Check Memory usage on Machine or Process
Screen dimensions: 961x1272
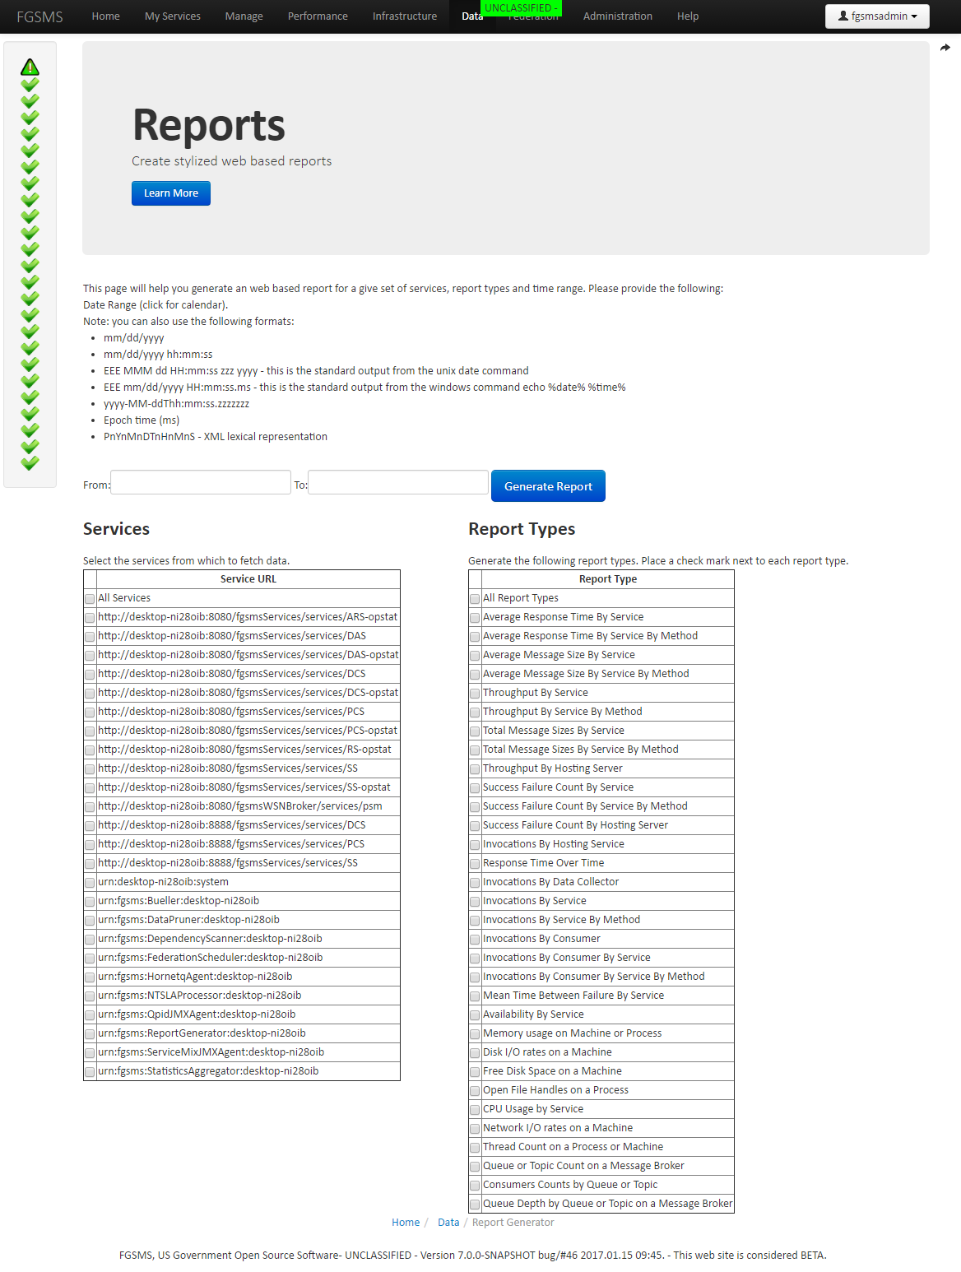[475, 1034]
